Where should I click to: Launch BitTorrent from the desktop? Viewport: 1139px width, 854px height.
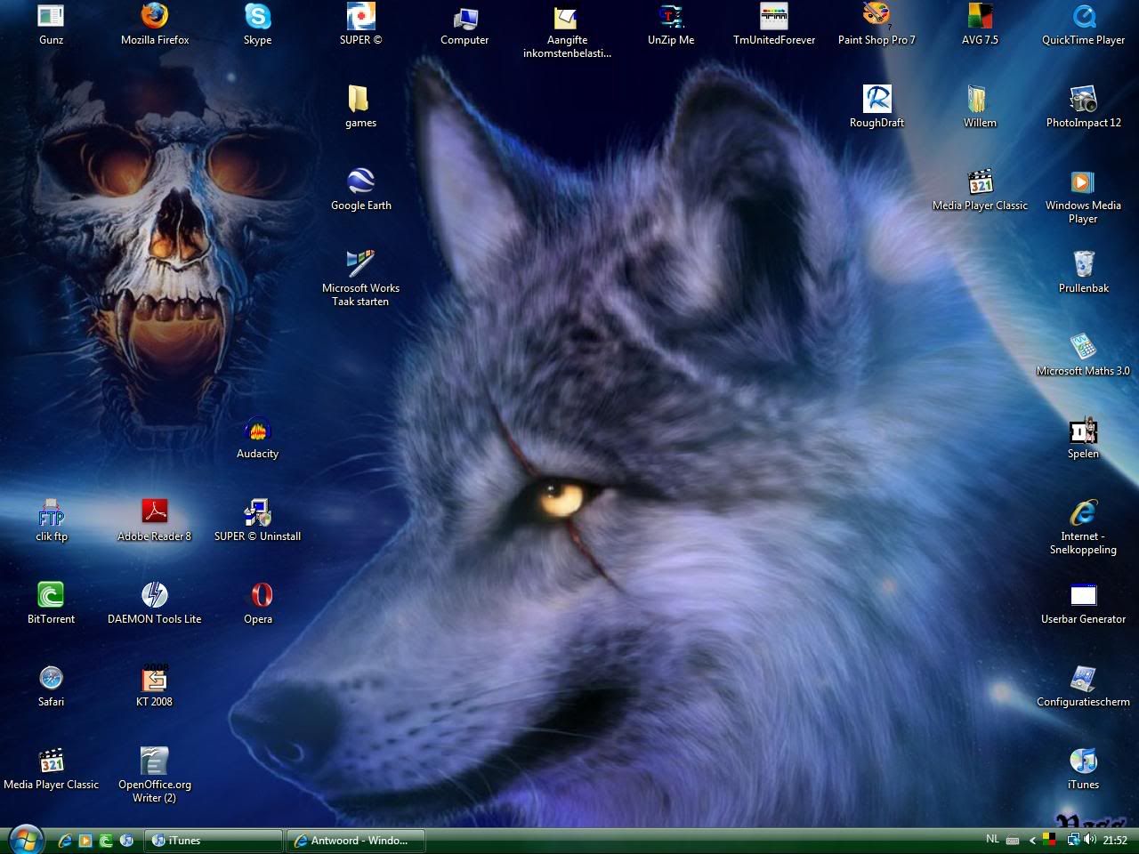51,603
